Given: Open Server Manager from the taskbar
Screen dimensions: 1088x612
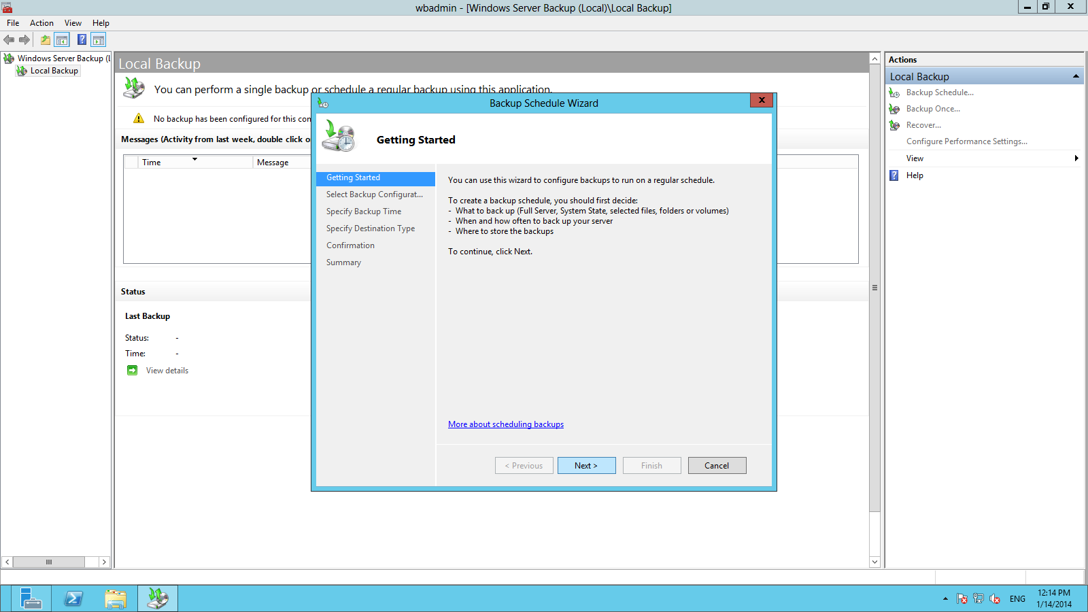Looking at the screenshot, I should point(31,598).
